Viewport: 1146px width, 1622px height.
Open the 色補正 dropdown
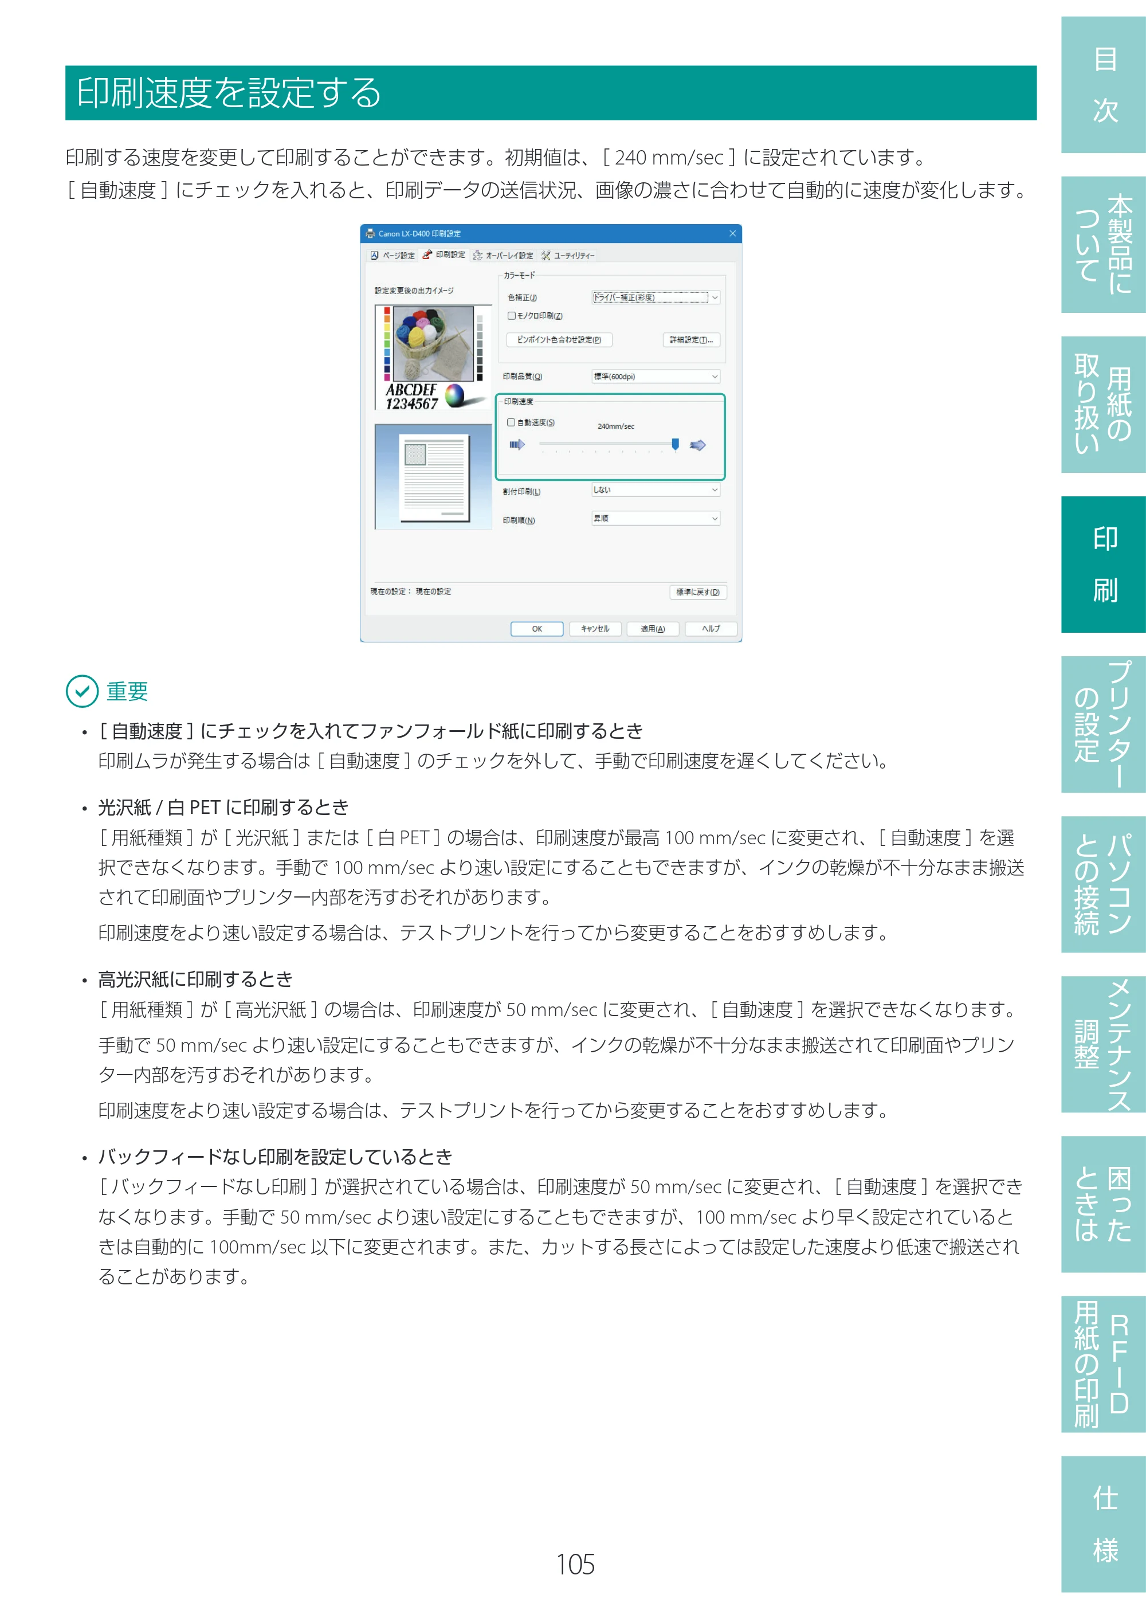point(656,297)
